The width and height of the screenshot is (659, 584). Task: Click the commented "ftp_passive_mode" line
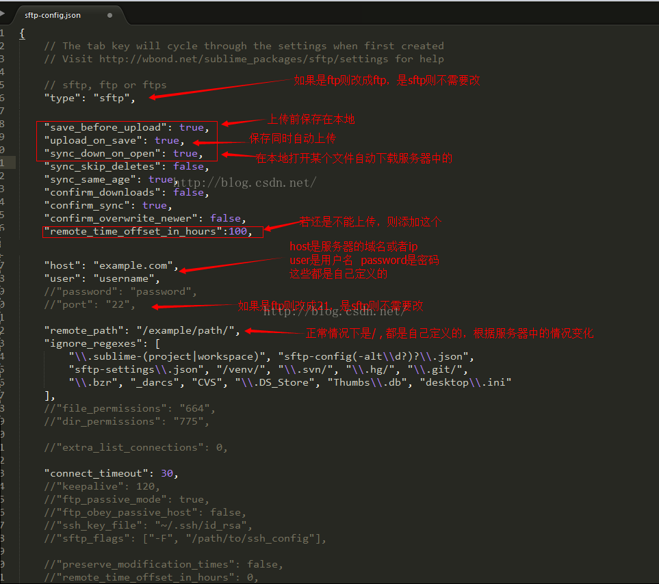127,499
